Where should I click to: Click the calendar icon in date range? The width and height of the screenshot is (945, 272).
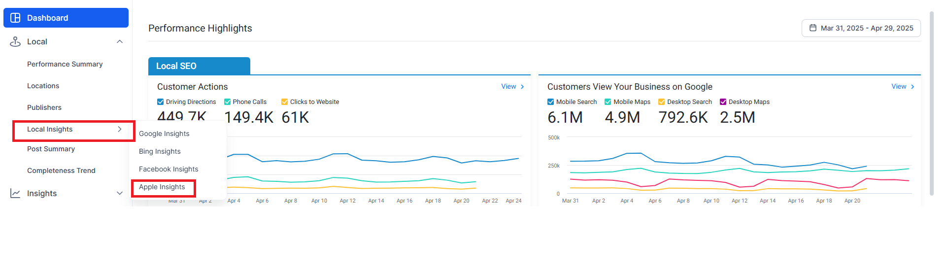click(x=813, y=28)
